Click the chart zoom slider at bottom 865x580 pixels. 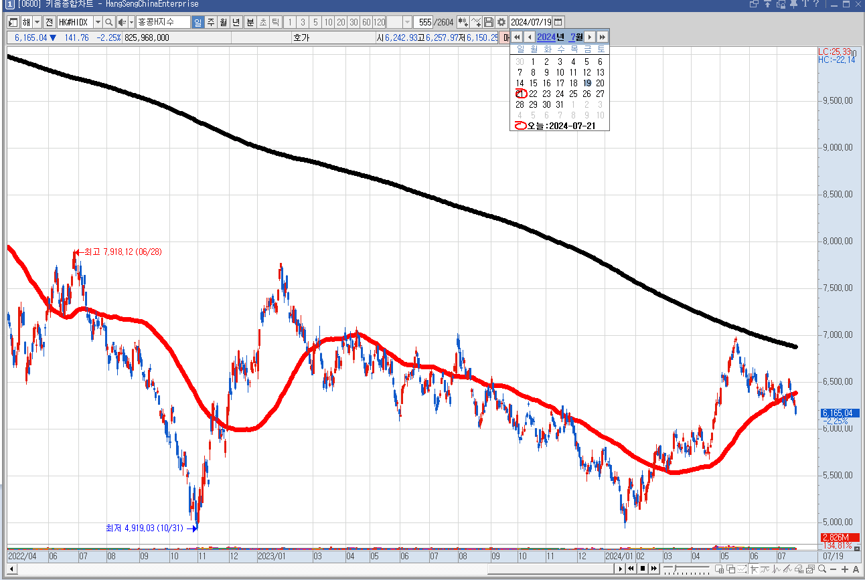coord(678,569)
